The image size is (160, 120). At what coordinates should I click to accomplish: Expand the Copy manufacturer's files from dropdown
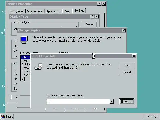tap(112, 101)
